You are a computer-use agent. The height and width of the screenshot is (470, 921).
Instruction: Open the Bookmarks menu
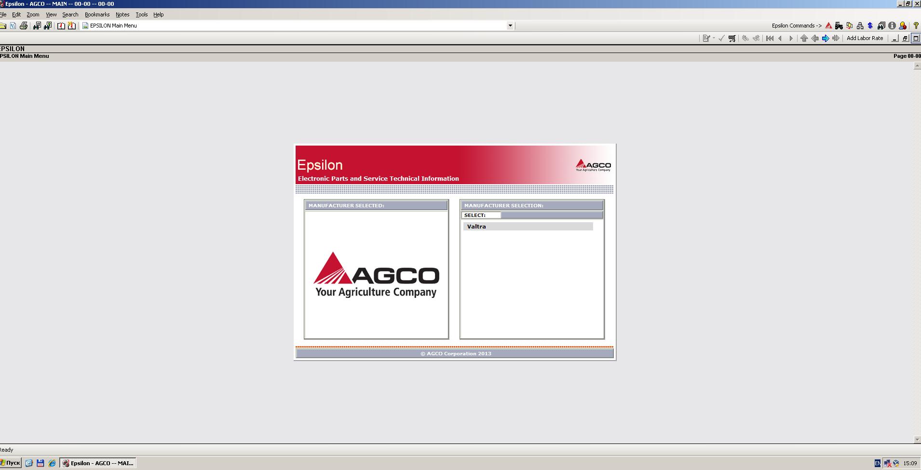click(x=97, y=14)
